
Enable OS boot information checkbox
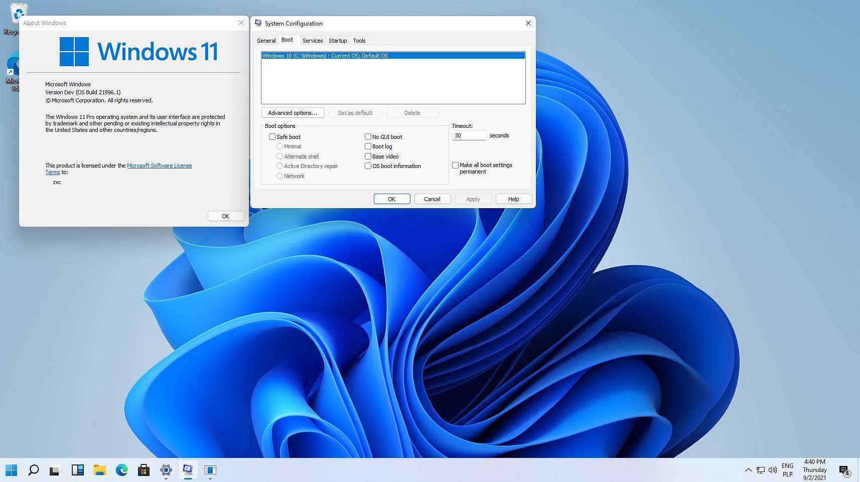[x=368, y=166]
